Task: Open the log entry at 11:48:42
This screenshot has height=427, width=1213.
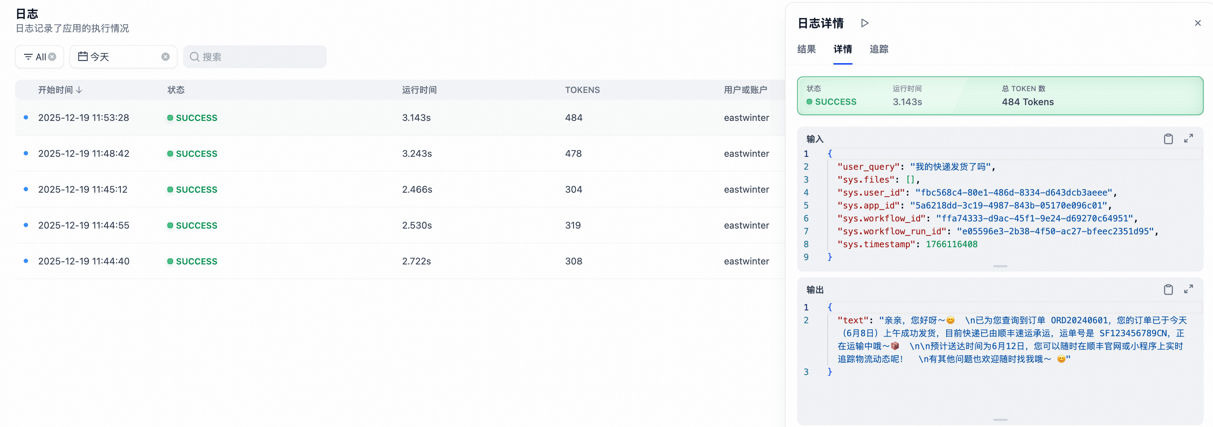Action: pyautogui.click(x=84, y=154)
